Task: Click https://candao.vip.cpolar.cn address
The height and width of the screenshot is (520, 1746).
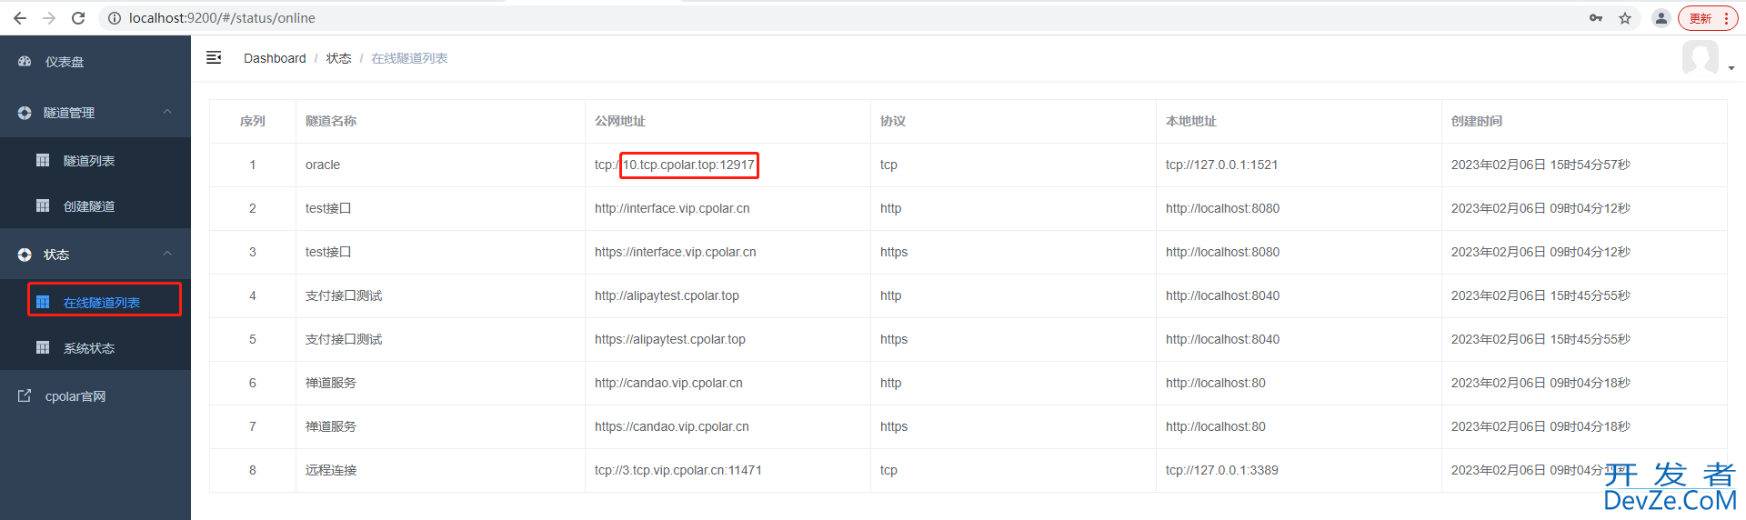Action: click(672, 426)
